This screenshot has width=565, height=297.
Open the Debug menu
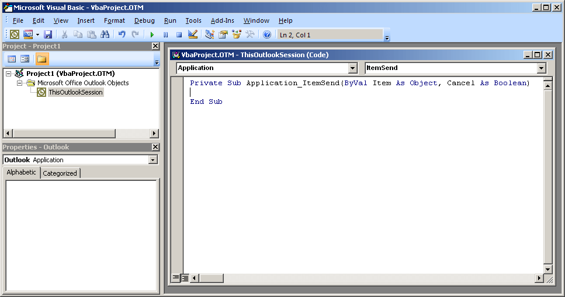click(x=144, y=20)
